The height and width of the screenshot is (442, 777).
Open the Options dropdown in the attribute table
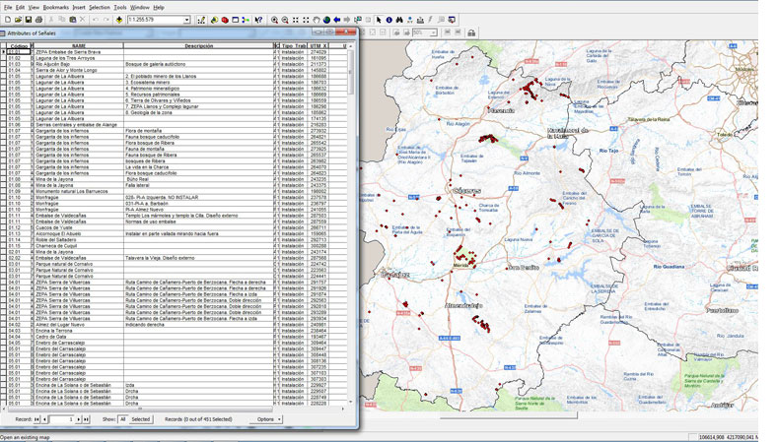(x=265, y=419)
